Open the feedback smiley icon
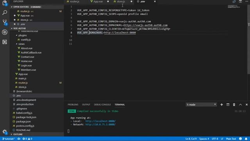Image resolution: width=250 pixels, height=141 pixels. (x=241, y=139)
